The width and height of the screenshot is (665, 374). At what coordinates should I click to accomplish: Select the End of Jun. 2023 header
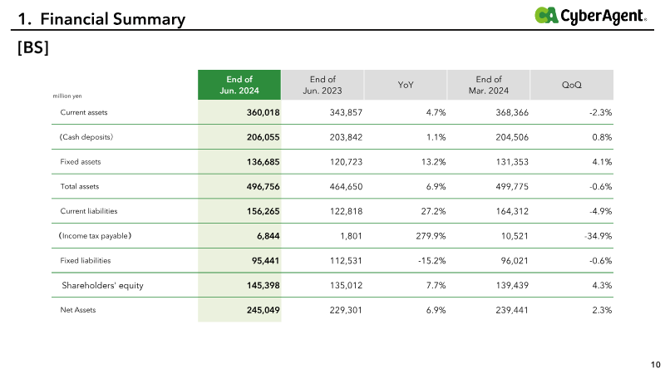(x=323, y=85)
